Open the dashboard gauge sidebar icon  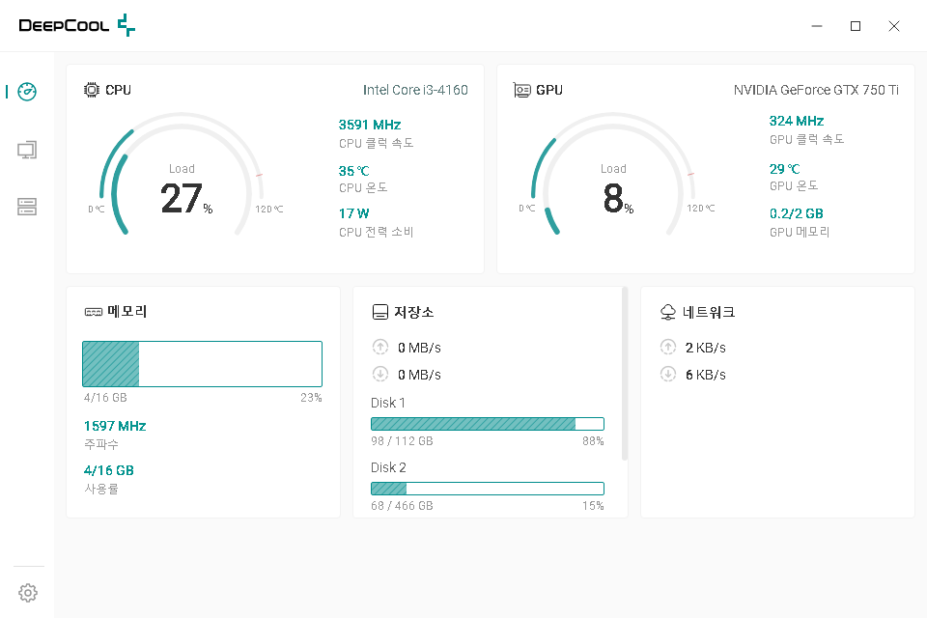[x=27, y=92]
